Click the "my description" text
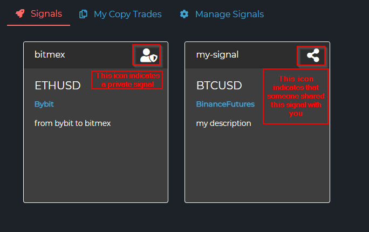 [x=223, y=123]
